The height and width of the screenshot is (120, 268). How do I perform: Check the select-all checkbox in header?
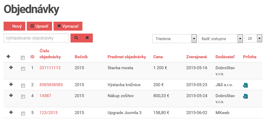pos(23,58)
